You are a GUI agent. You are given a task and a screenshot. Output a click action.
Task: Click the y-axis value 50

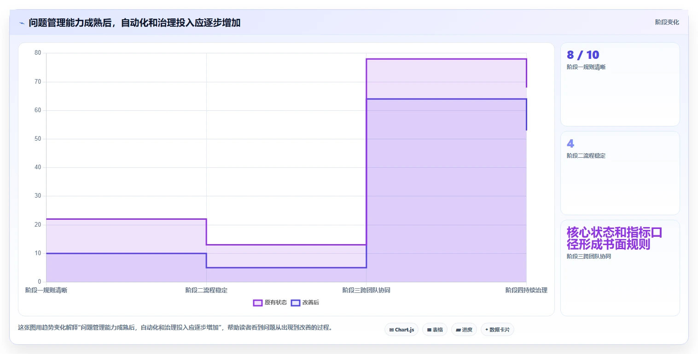pos(38,139)
